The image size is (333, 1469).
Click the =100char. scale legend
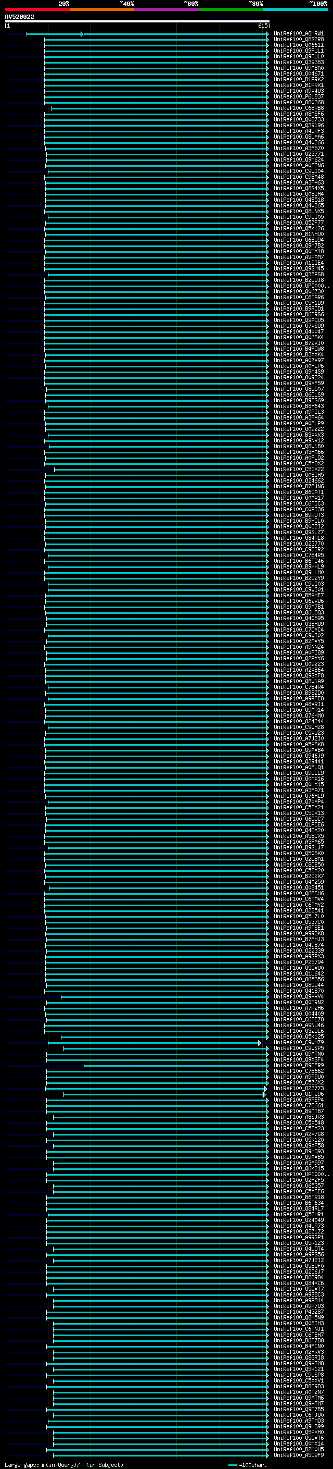[247, 1464]
